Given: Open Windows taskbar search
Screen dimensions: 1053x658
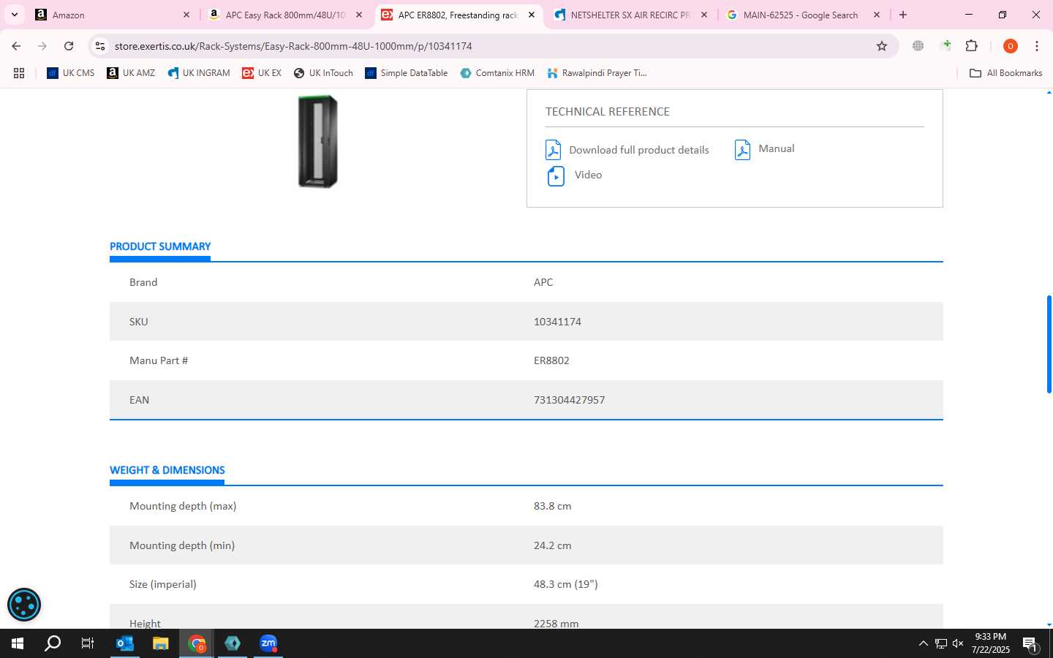Looking at the screenshot, I should [53, 643].
